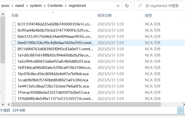Refresh the registered folder view
This screenshot has width=185, height=118.
tap(127, 6)
